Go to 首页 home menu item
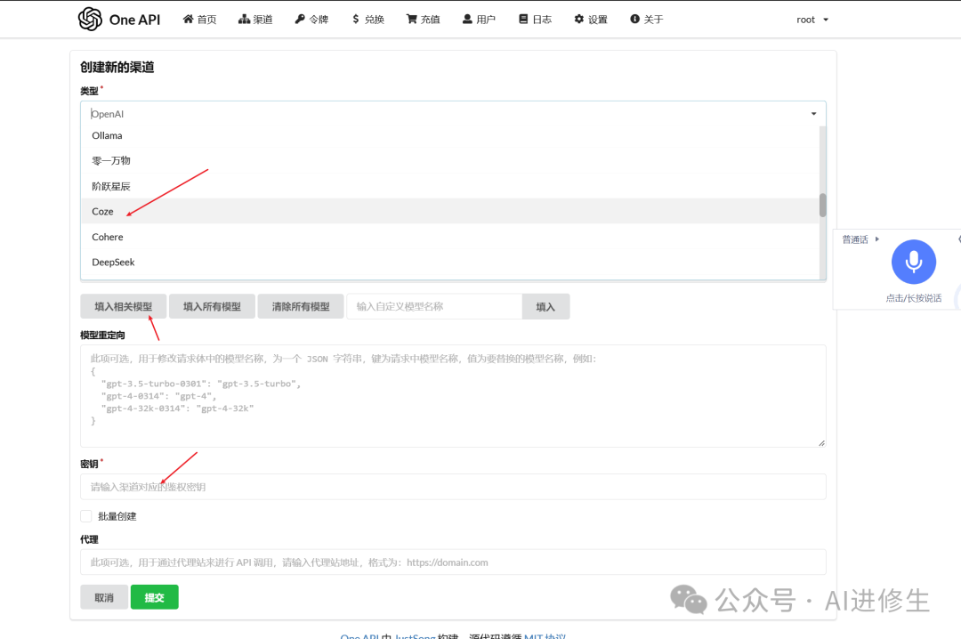Screen dimensions: 961x639 click(x=200, y=20)
